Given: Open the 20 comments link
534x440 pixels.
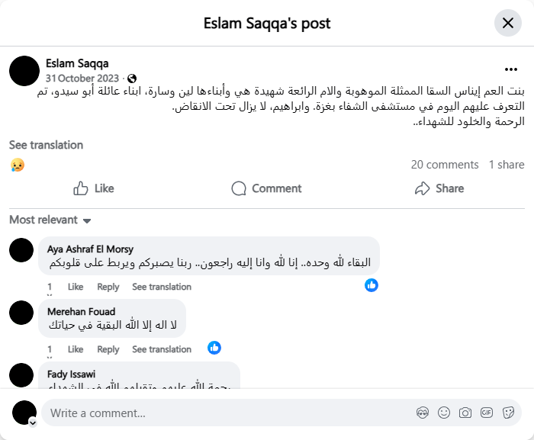Looking at the screenshot, I should tap(445, 165).
